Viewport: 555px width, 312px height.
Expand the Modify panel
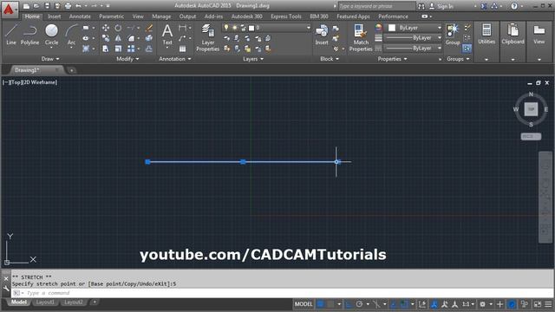tap(127, 59)
